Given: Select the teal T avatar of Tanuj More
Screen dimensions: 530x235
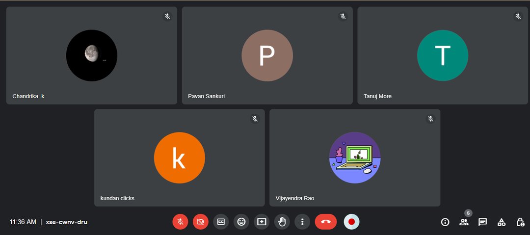Looking at the screenshot, I should [443, 55].
